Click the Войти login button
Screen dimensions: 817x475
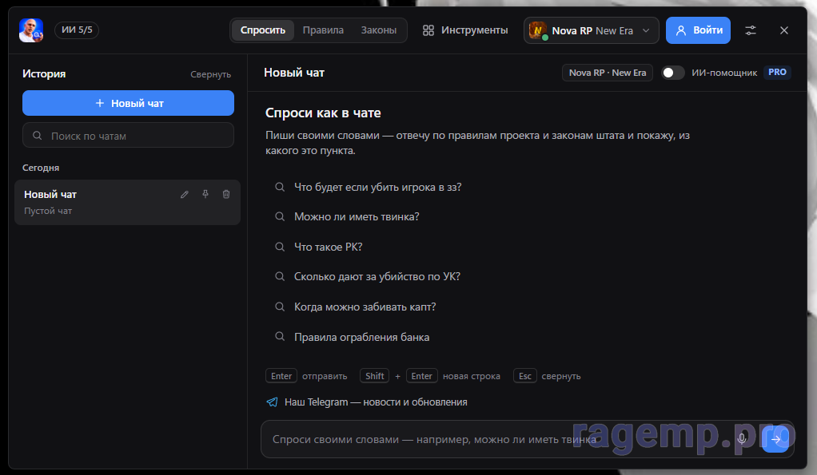click(x=698, y=30)
